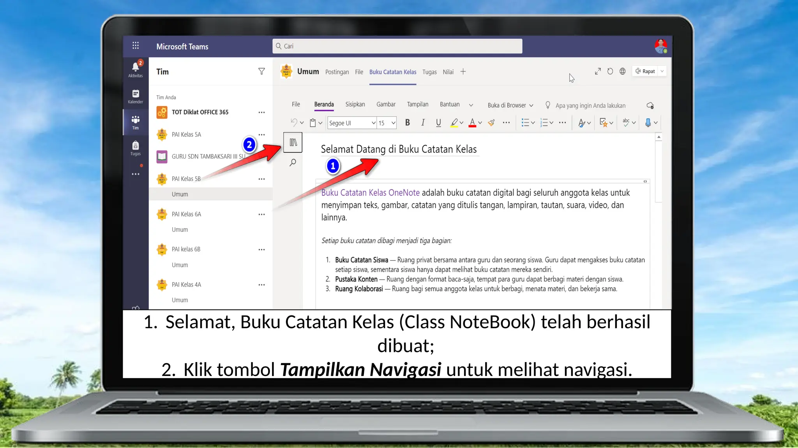
Task: Click the Show Navigation notebook icon
Action: 293,142
